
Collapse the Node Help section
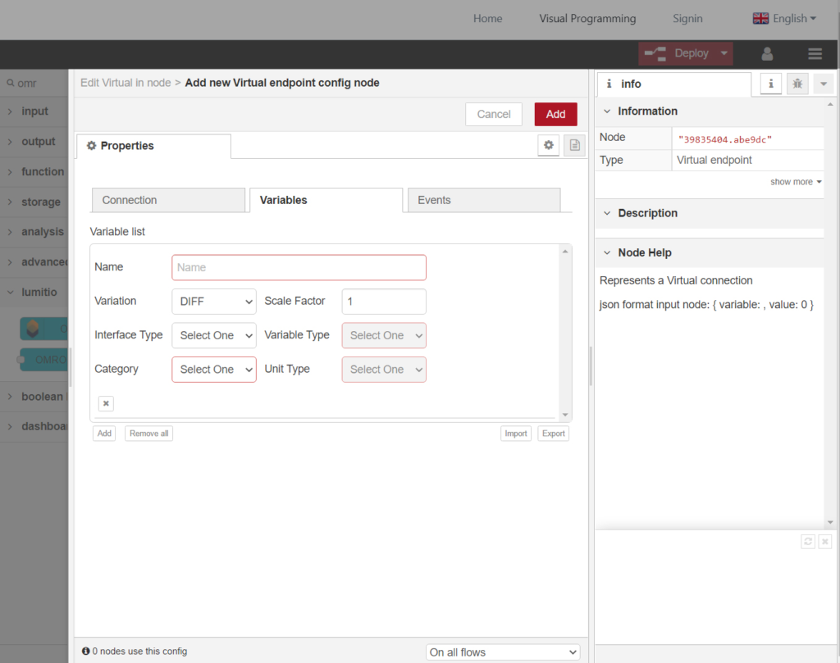click(710, 252)
